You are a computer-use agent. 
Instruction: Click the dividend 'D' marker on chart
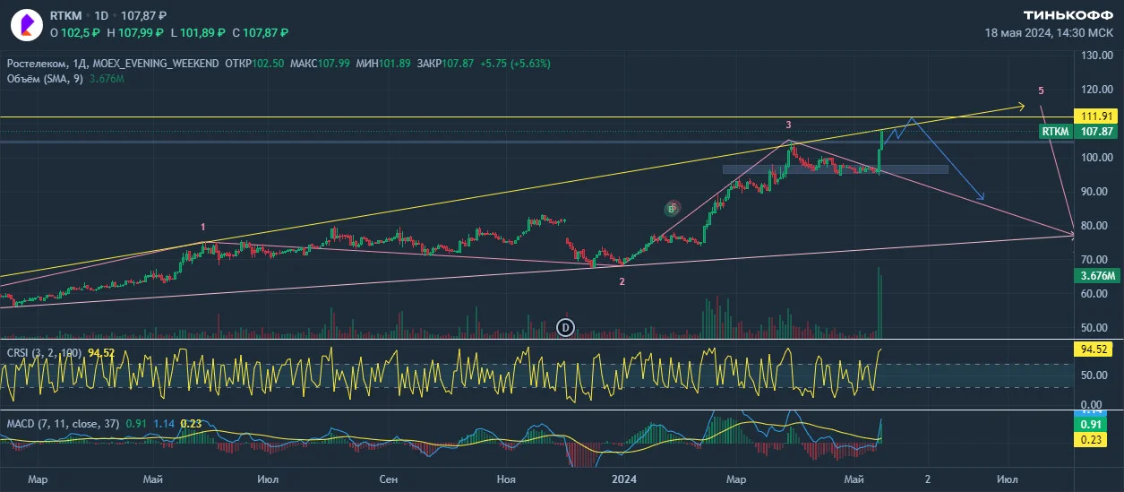565,327
